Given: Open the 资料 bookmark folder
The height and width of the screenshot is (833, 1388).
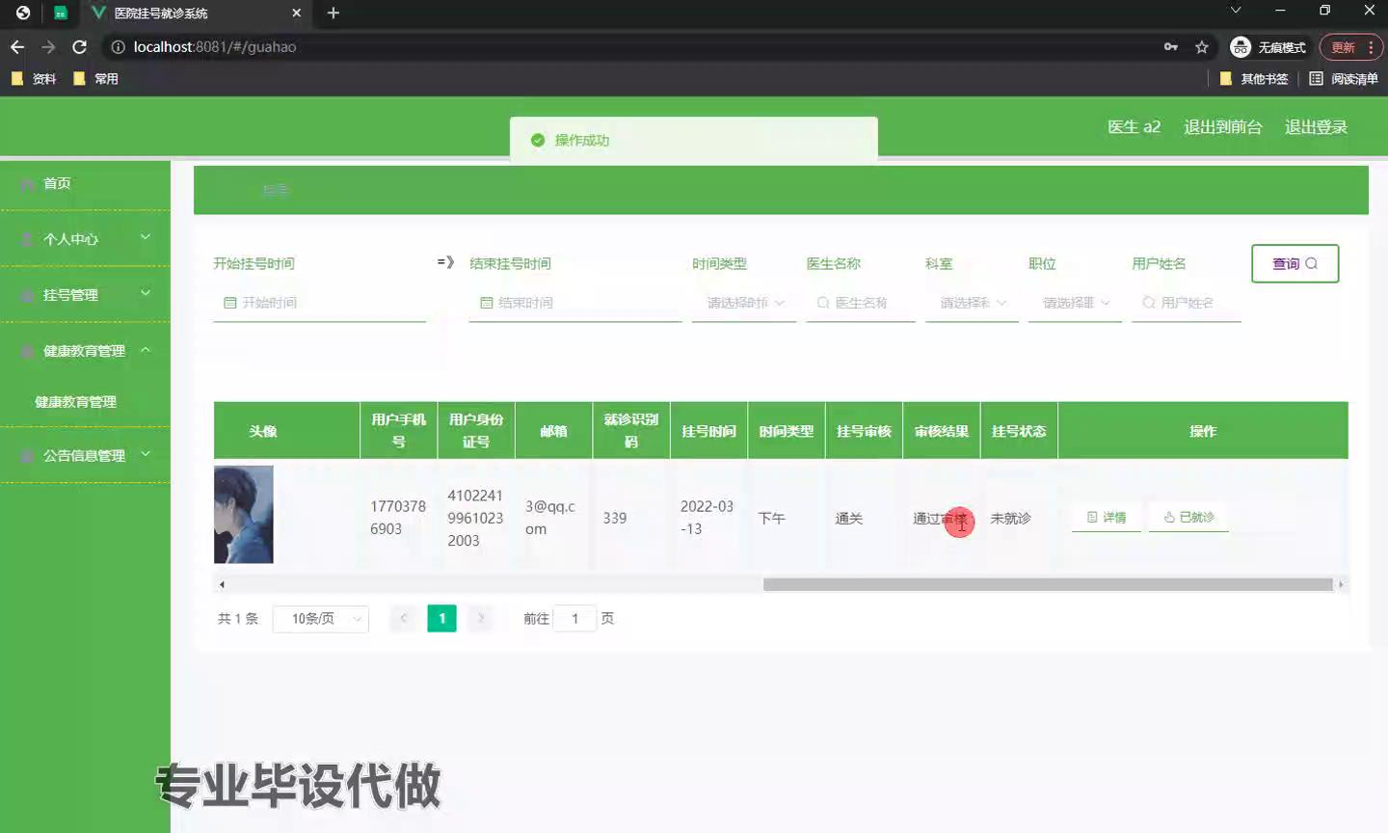Looking at the screenshot, I should [x=34, y=79].
